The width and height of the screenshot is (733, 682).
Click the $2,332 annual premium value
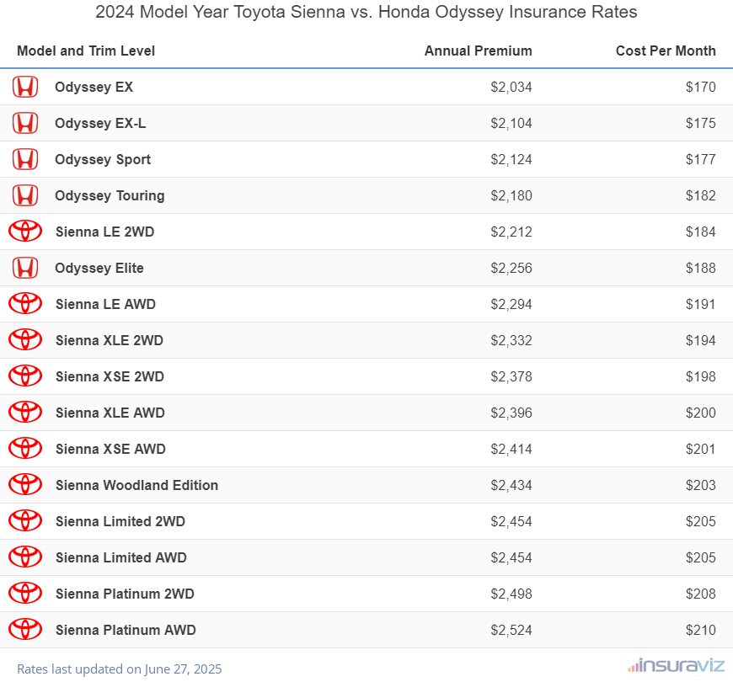(x=511, y=340)
